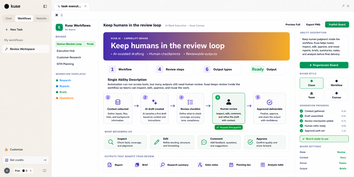Click the green E Kuse Workflows logo
Viewport: 354px width, 177px height.
tap(59, 27)
